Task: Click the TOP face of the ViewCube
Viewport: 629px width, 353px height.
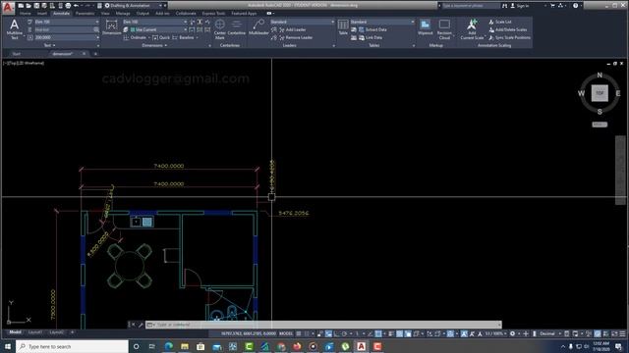Action: 600,93
